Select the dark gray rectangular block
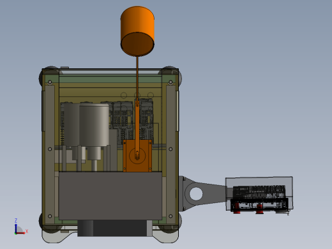 click(110, 196)
